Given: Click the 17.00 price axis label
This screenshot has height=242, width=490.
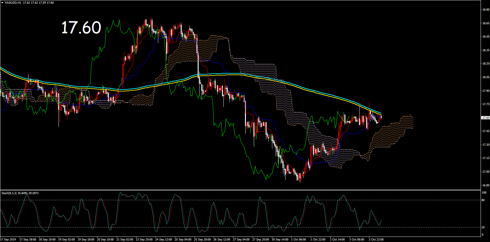Looking at the screenshot, I should pos(486,172).
